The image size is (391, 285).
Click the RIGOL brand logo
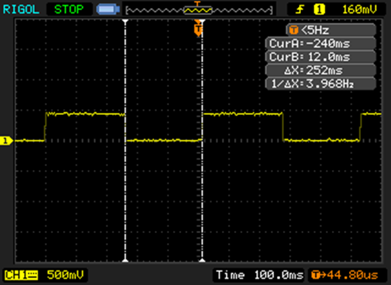(x=21, y=8)
